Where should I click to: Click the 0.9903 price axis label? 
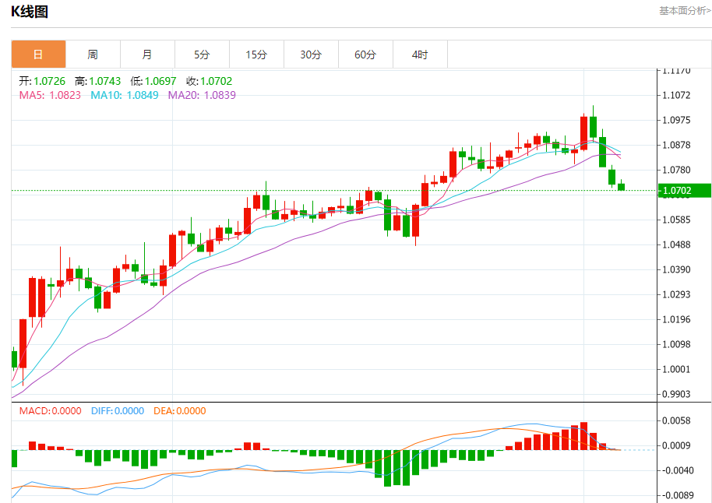click(x=676, y=395)
